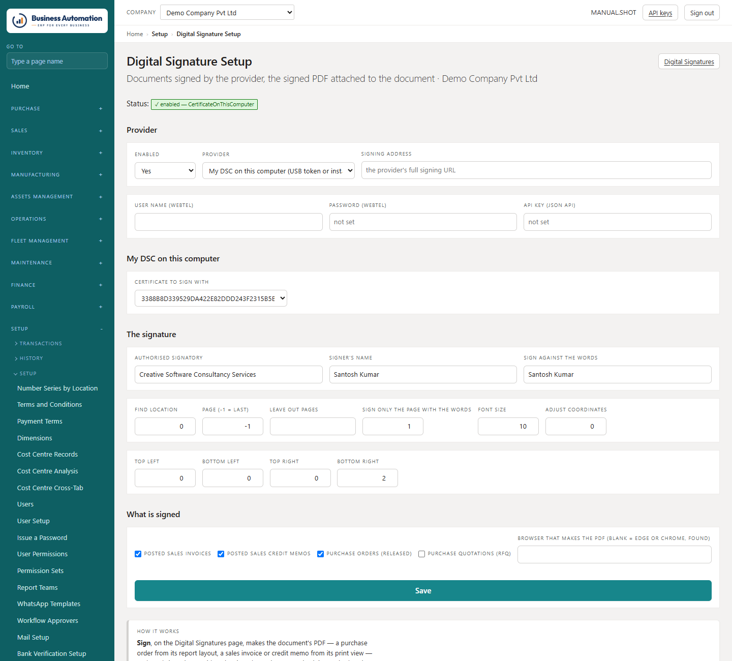
Task: Expand the Operations menu section
Action: tap(57, 219)
